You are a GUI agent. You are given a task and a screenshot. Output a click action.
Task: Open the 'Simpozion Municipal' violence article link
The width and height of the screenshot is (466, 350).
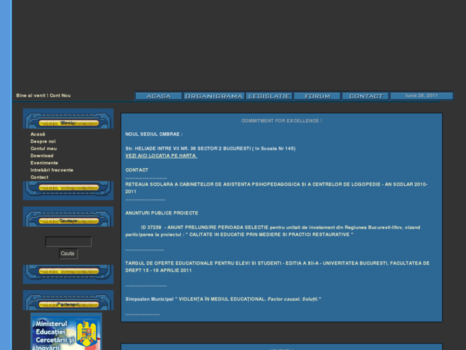click(223, 299)
